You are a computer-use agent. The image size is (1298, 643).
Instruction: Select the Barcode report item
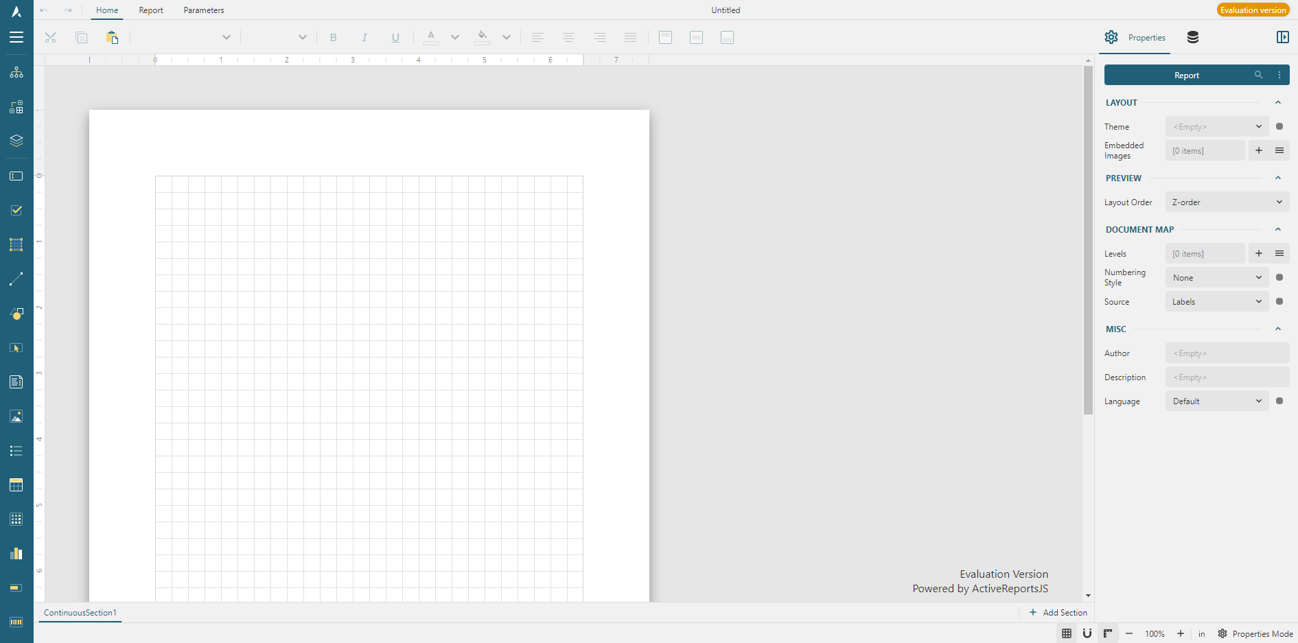[x=16, y=622]
